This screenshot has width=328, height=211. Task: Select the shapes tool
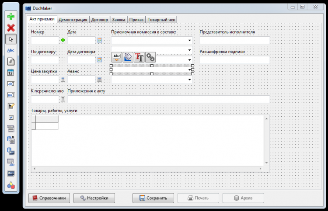coord(11,185)
